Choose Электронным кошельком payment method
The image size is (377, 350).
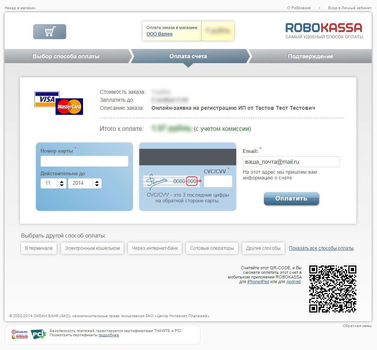92,248
